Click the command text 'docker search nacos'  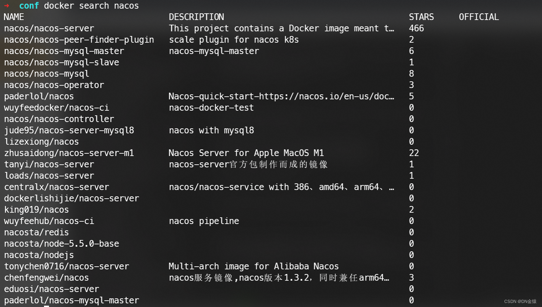91,6
